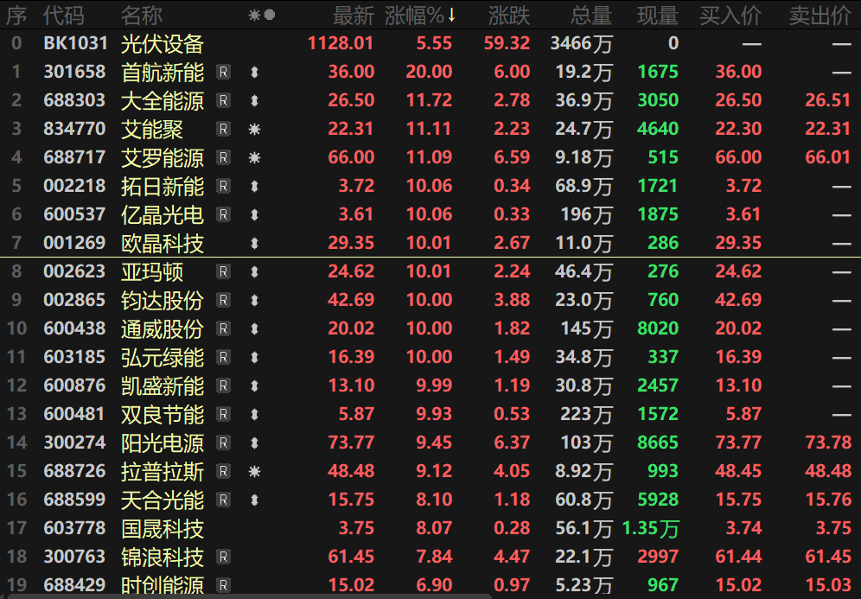
Task: Open sector 光伏设备 row
Action: (430, 43)
